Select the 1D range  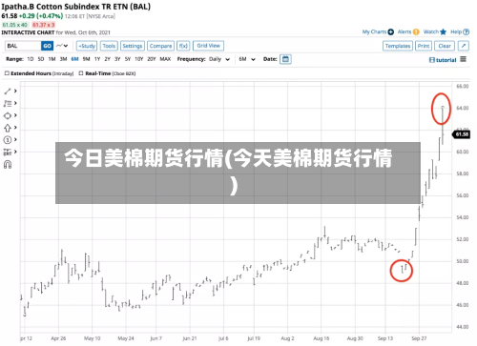pos(31,59)
